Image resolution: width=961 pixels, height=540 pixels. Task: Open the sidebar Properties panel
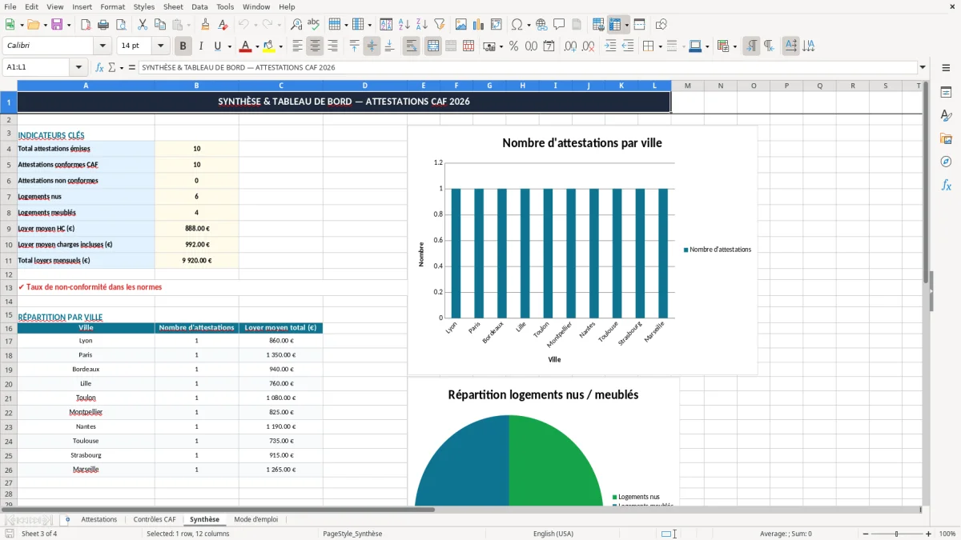[946, 93]
